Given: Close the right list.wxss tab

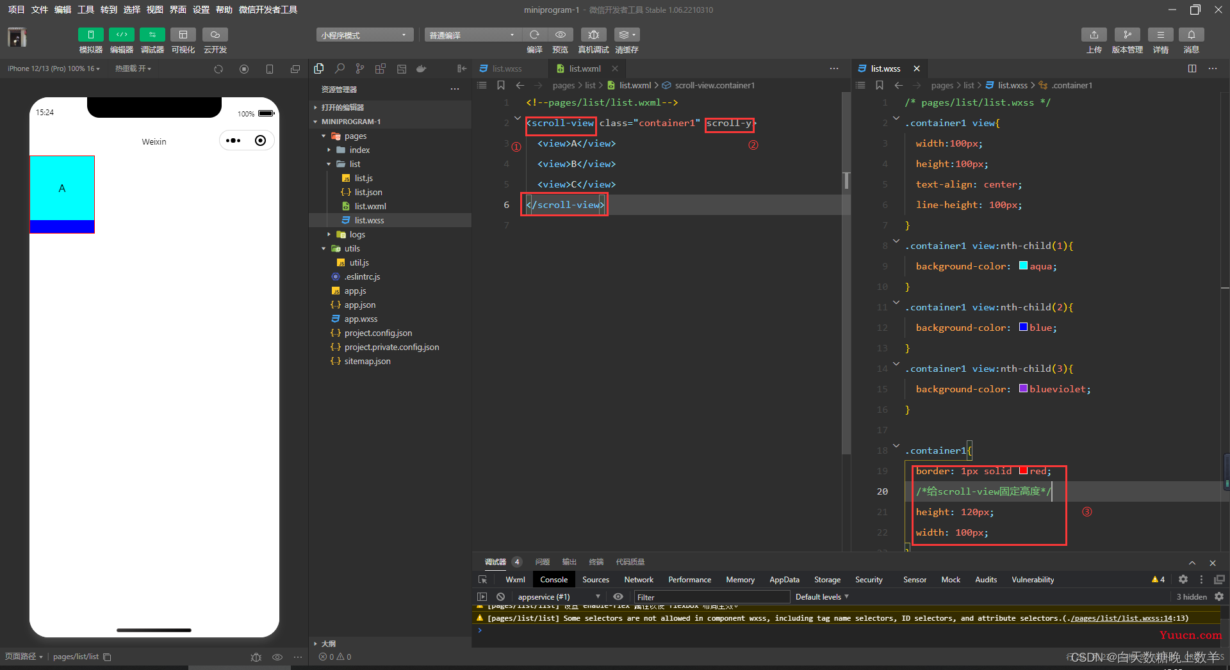Looking at the screenshot, I should (917, 68).
